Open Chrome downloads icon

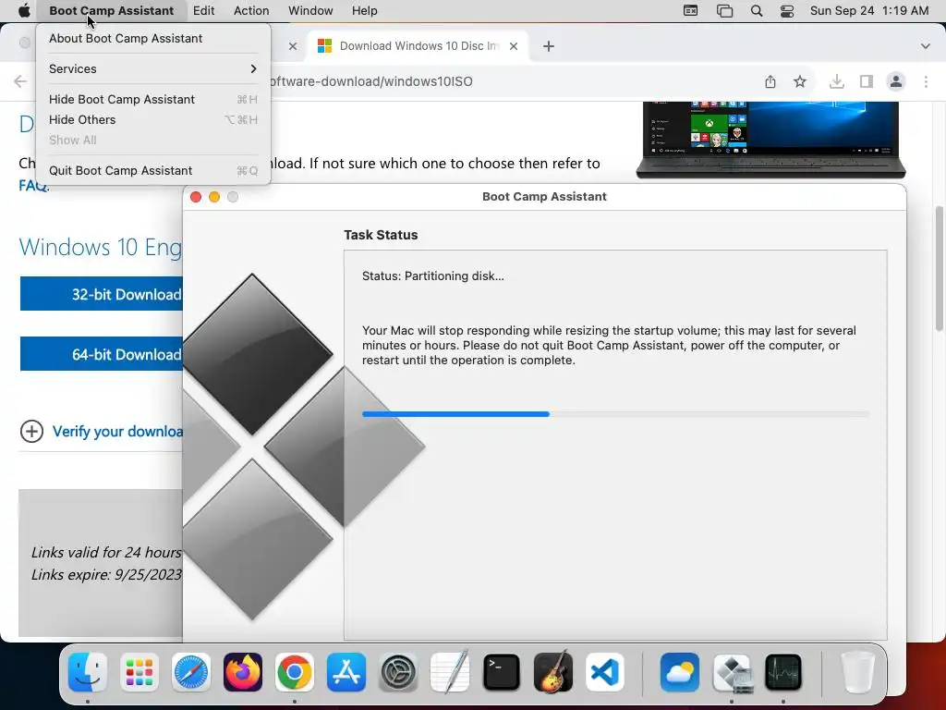click(836, 81)
